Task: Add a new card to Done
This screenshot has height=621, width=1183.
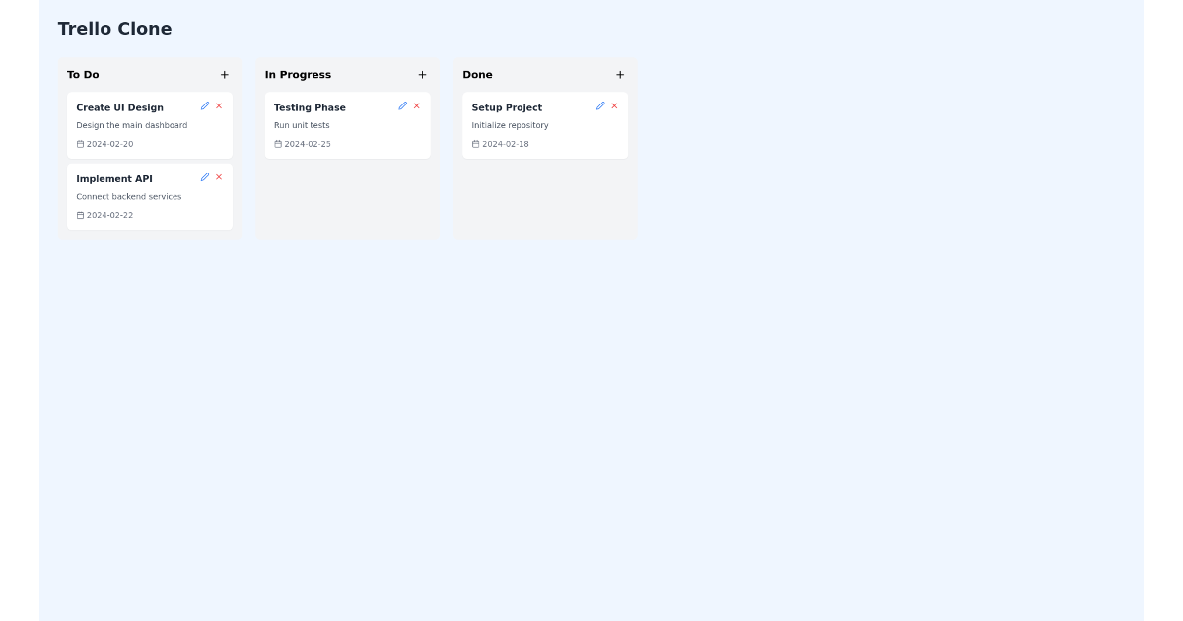Action: [x=620, y=74]
